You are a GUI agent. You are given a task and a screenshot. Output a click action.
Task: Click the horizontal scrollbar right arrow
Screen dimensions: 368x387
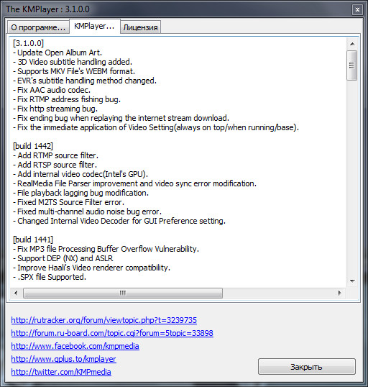(340, 293)
